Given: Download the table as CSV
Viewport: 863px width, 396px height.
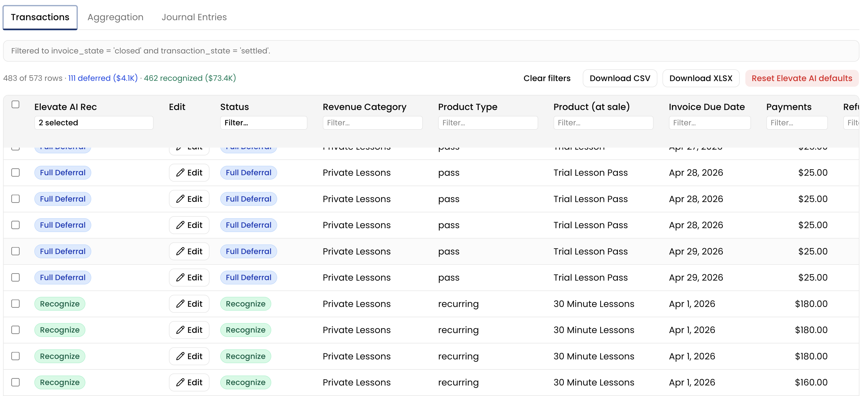Looking at the screenshot, I should [x=620, y=78].
